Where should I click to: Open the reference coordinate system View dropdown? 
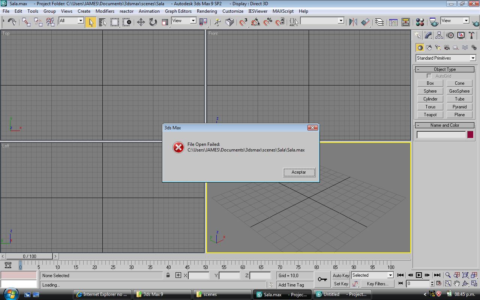click(184, 21)
